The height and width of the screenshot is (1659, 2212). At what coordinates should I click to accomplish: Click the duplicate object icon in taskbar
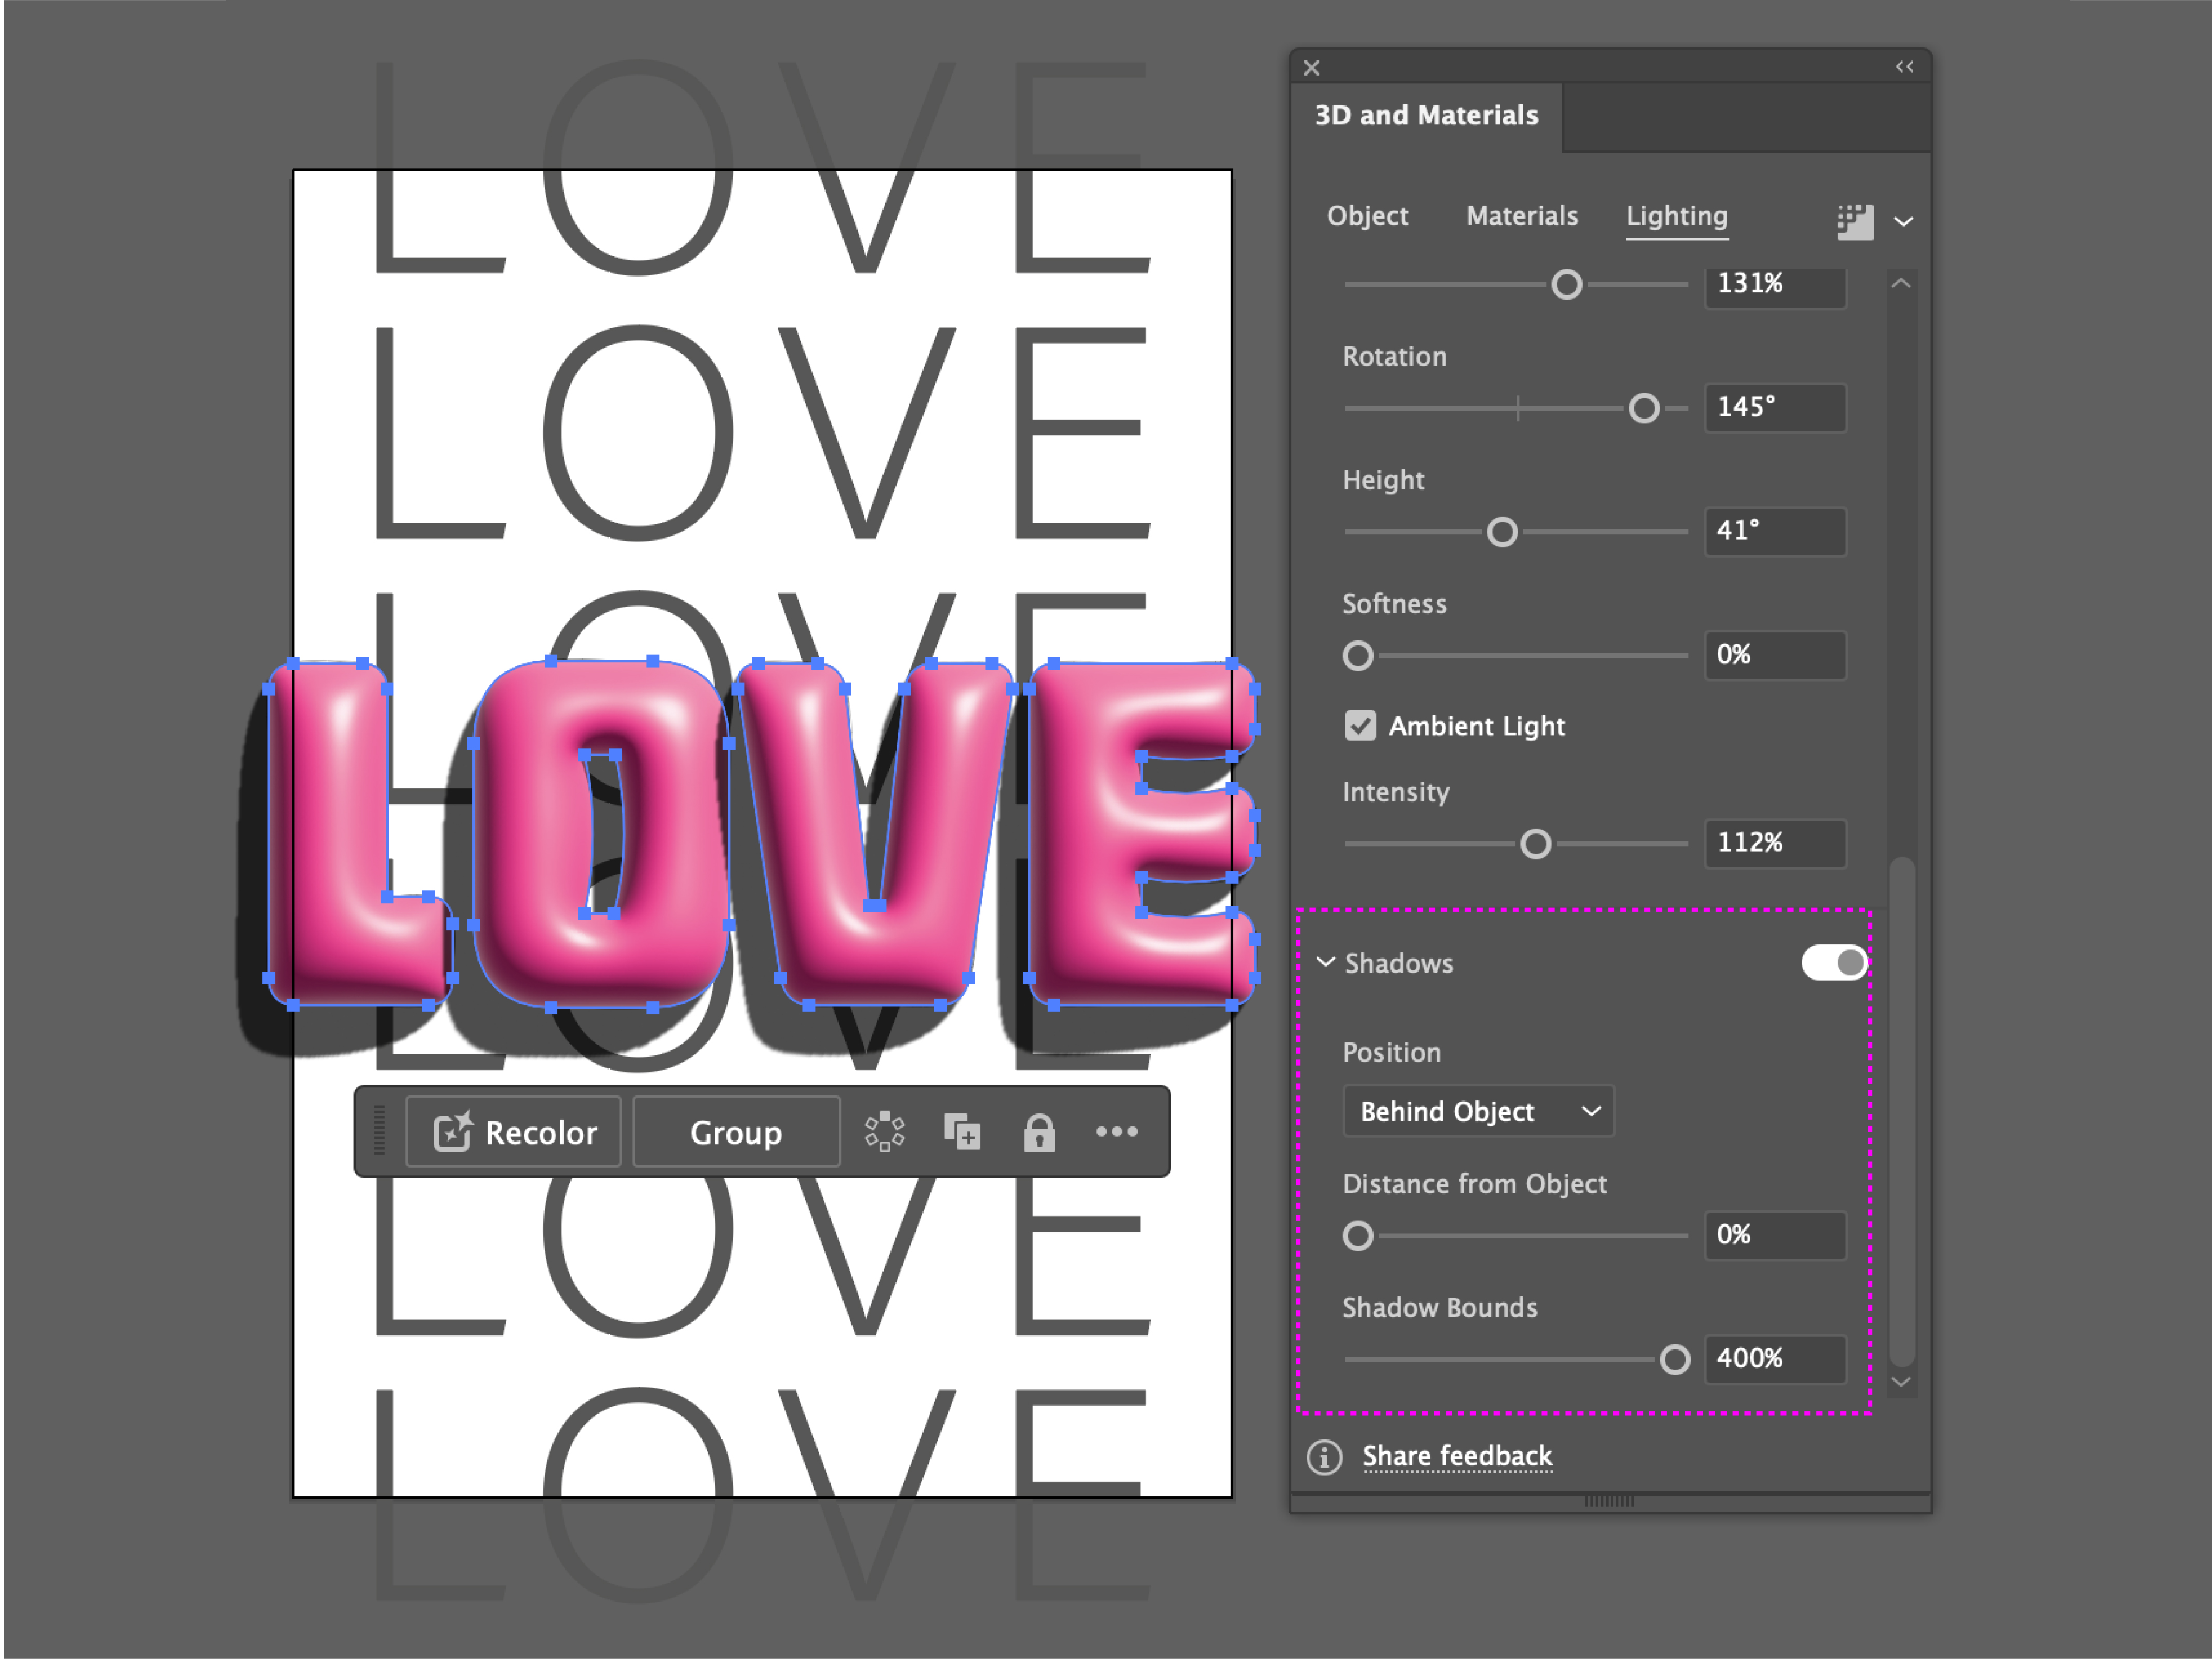962,1132
